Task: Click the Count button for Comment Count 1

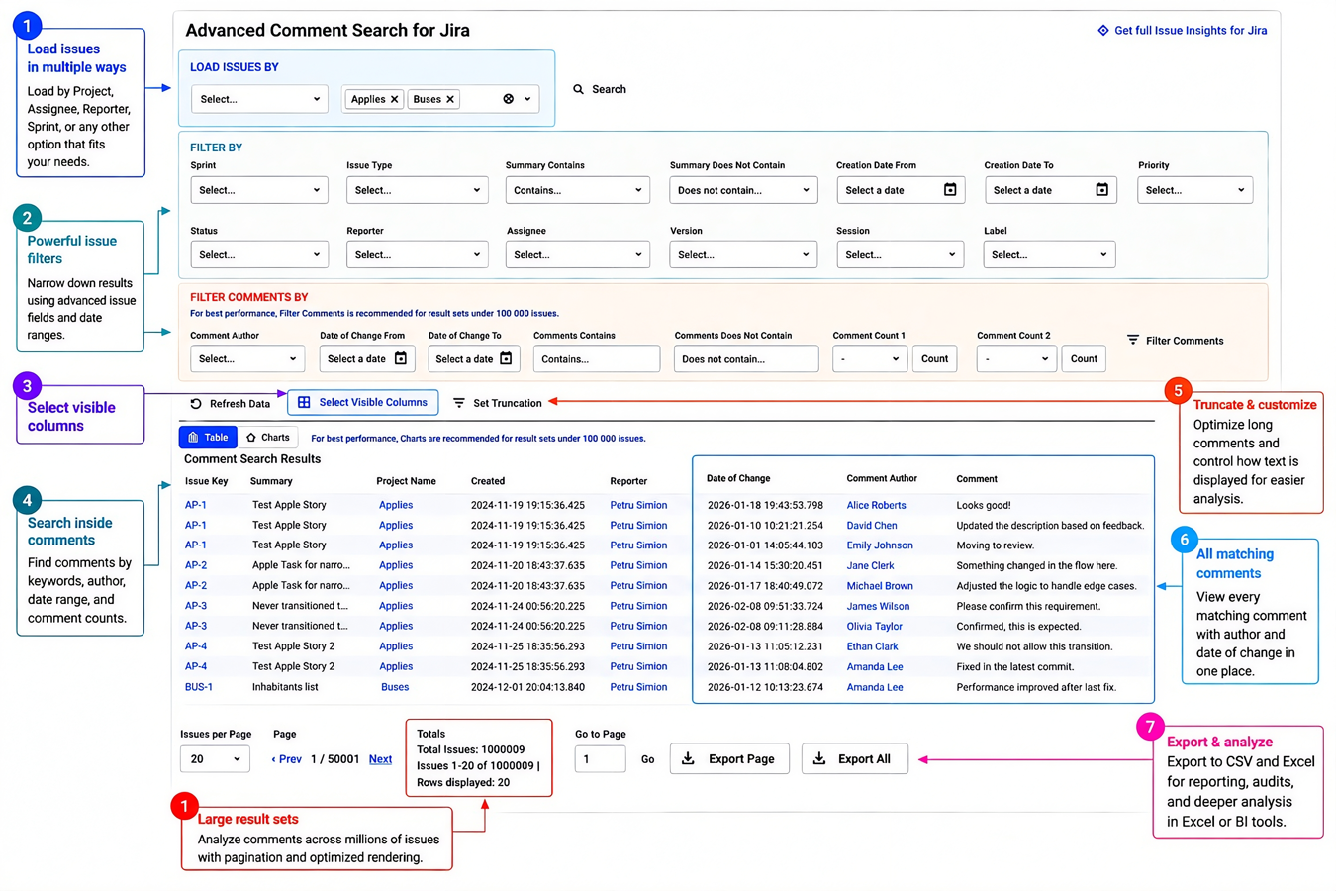Action: click(x=934, y=358)
